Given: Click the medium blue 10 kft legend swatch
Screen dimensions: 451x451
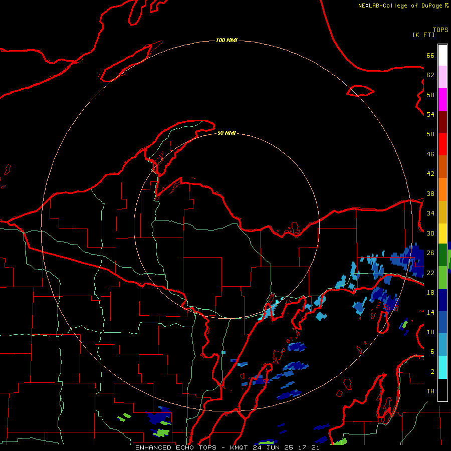Looking at the screenshot, I should coord(442,323).
